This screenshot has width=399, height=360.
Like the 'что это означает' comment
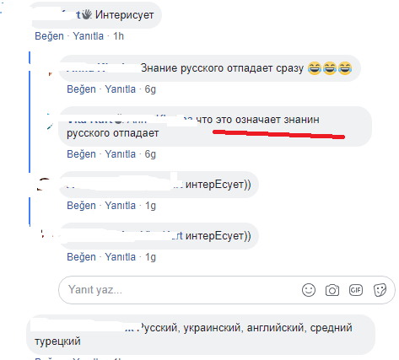click(x=81, y=154)
